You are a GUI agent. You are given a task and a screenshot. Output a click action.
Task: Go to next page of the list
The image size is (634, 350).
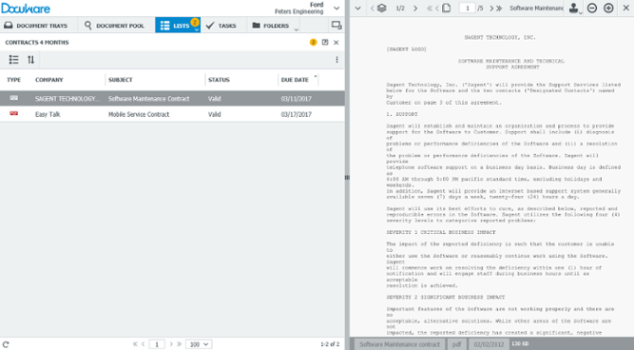[171, 344]
